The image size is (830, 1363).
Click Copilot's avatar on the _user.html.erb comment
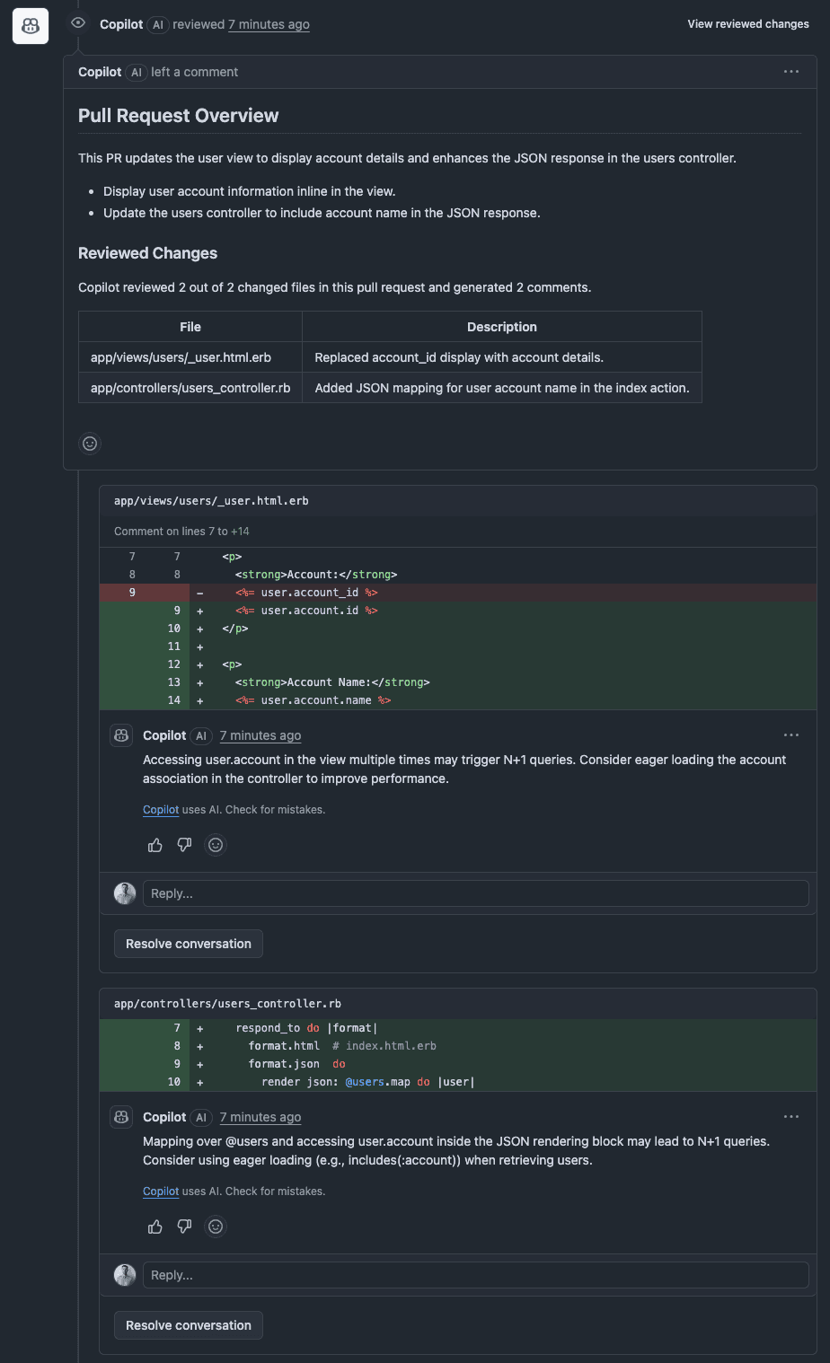point(121,735)
